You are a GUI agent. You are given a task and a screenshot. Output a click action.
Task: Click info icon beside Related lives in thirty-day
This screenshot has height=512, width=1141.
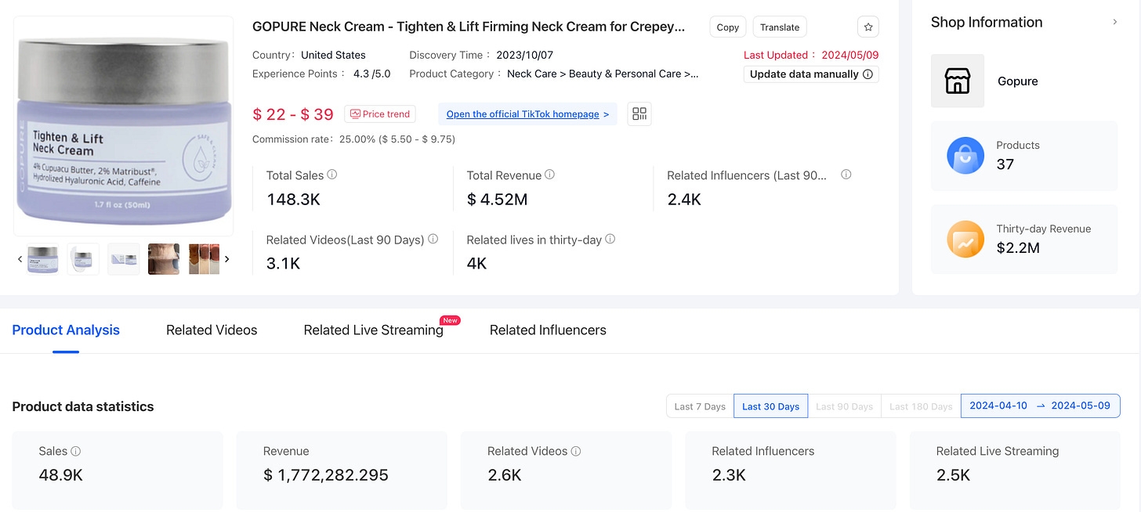point(610,239)
